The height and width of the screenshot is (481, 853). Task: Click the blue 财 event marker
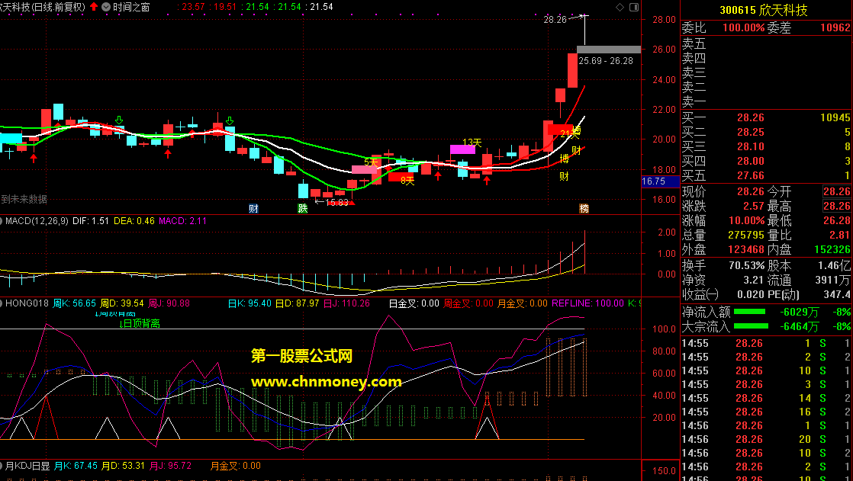click(253, 208)
